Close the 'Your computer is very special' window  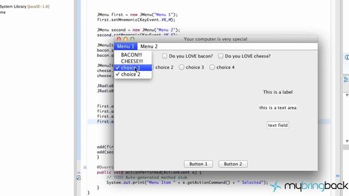(x=119, y=39)
